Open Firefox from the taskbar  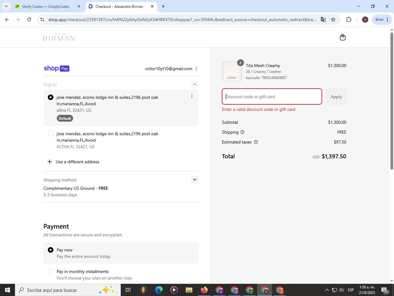(x=204, y=290)
